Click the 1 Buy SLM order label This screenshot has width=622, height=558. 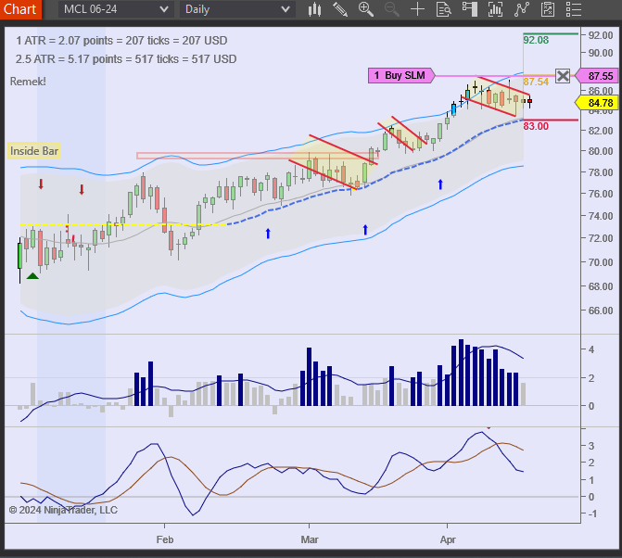pyautogui.click(x=400, y=75)
